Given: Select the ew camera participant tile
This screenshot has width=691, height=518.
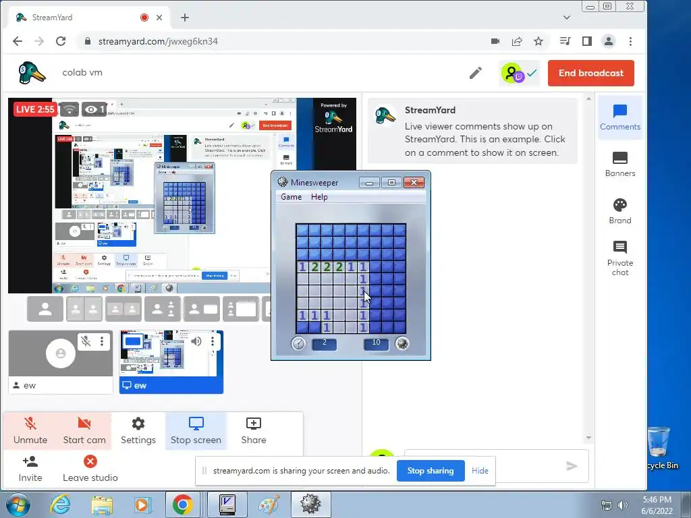Looking at the screenshot, I should 60,362.
